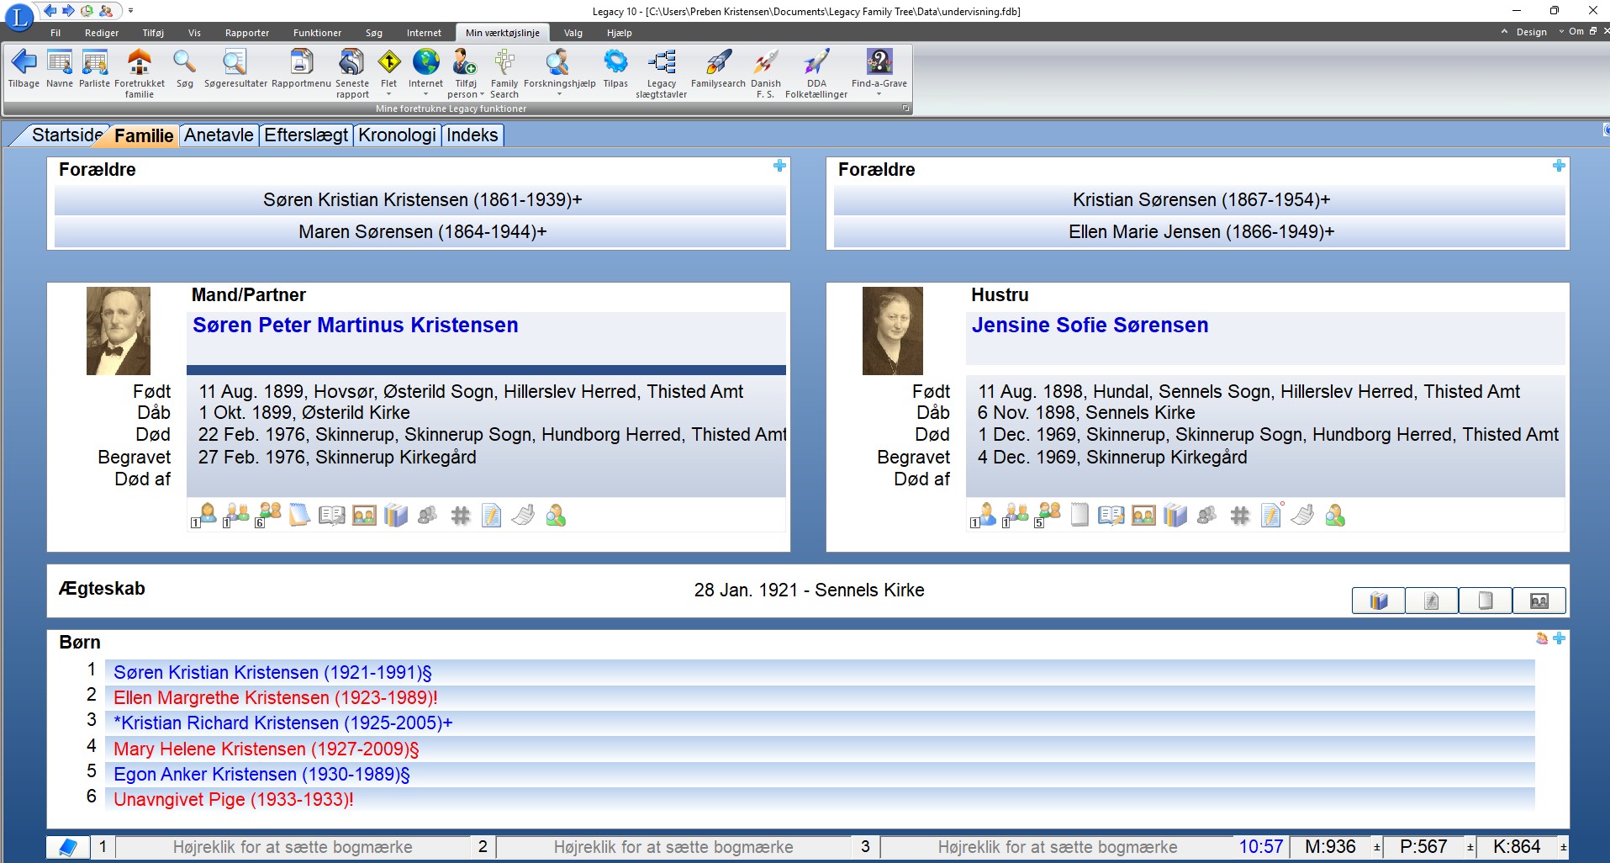This screenshot has height=863, width=1610.
Task: Click bookmark slot 2 field
Action: [x=673, y=847]
